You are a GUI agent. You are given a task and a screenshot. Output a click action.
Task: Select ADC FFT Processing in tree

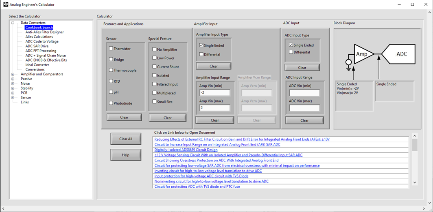coord(41,51)
